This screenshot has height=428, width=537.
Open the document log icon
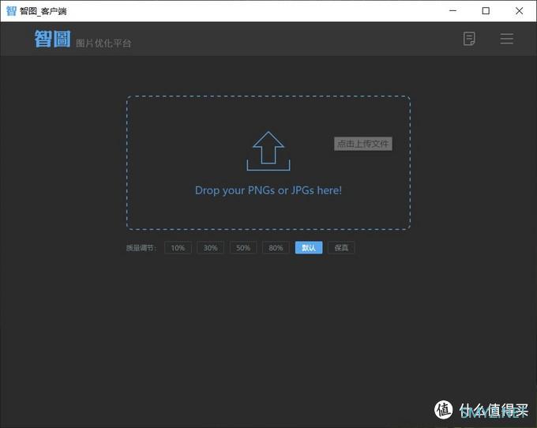coord(469,39)
